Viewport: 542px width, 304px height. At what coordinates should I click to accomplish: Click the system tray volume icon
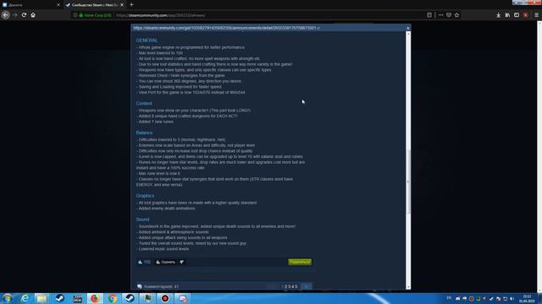[512, 299]
